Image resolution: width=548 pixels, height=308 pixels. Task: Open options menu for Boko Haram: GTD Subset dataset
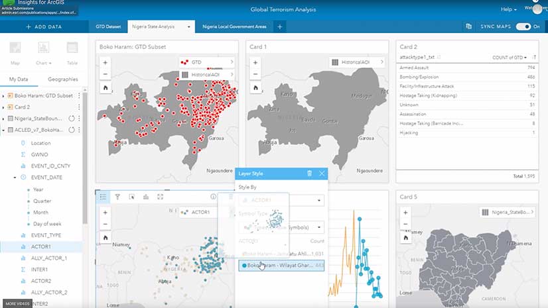(79, 95)
